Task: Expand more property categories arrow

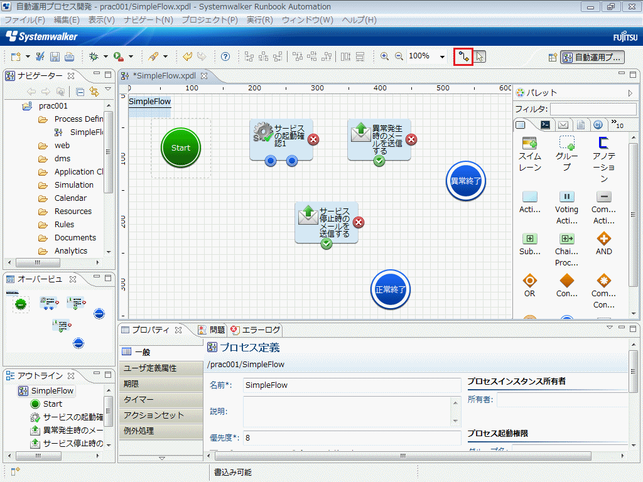Action: pos(162,458)
